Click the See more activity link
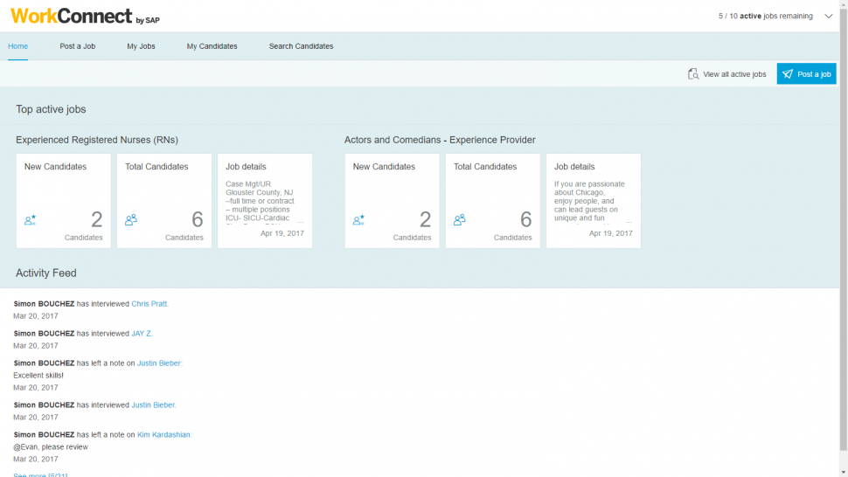Viewport: 848px width, 477px height. click(x=40, y=474)
